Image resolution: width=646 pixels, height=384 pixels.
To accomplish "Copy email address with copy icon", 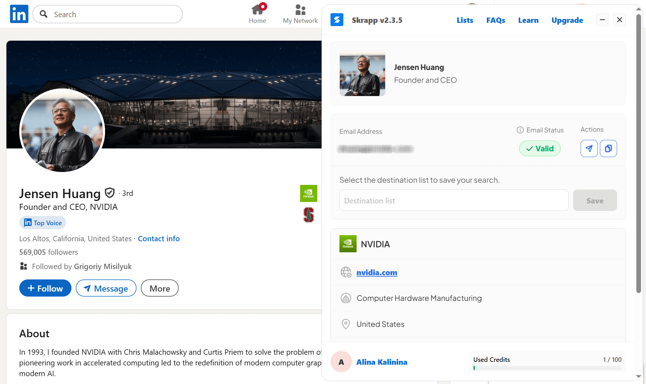I will point(608,148).
